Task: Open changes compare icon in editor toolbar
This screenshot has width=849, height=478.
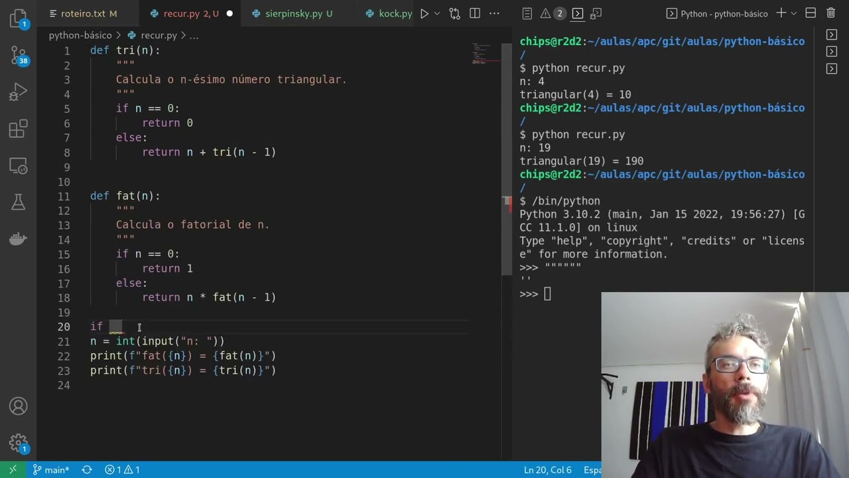Action: (x=454, y=13)
